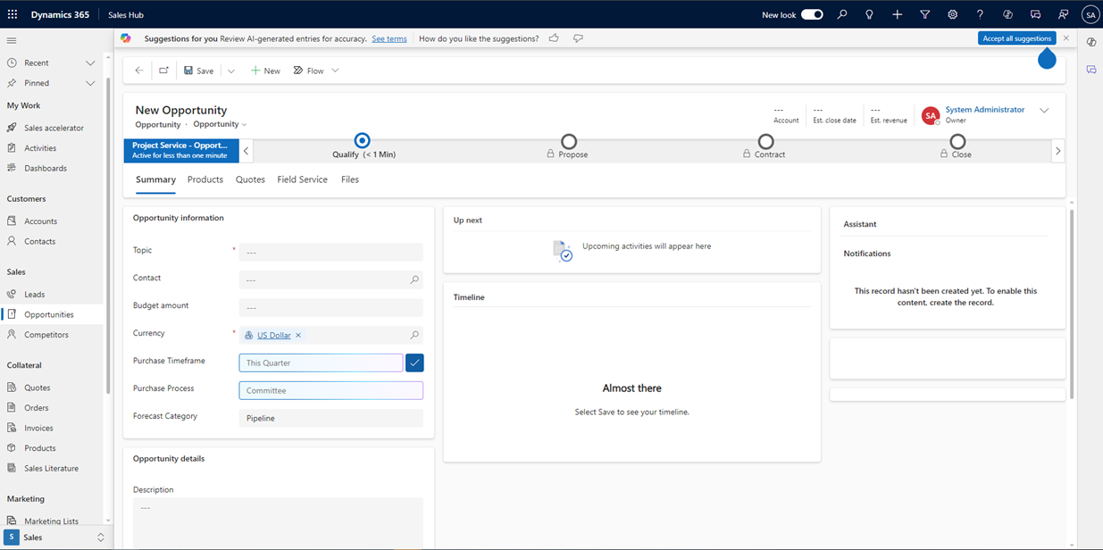Open the Copilot icon in right rail
Image resolution: width=1103 pixels, height=550 pixels.
pos(1090,41)
